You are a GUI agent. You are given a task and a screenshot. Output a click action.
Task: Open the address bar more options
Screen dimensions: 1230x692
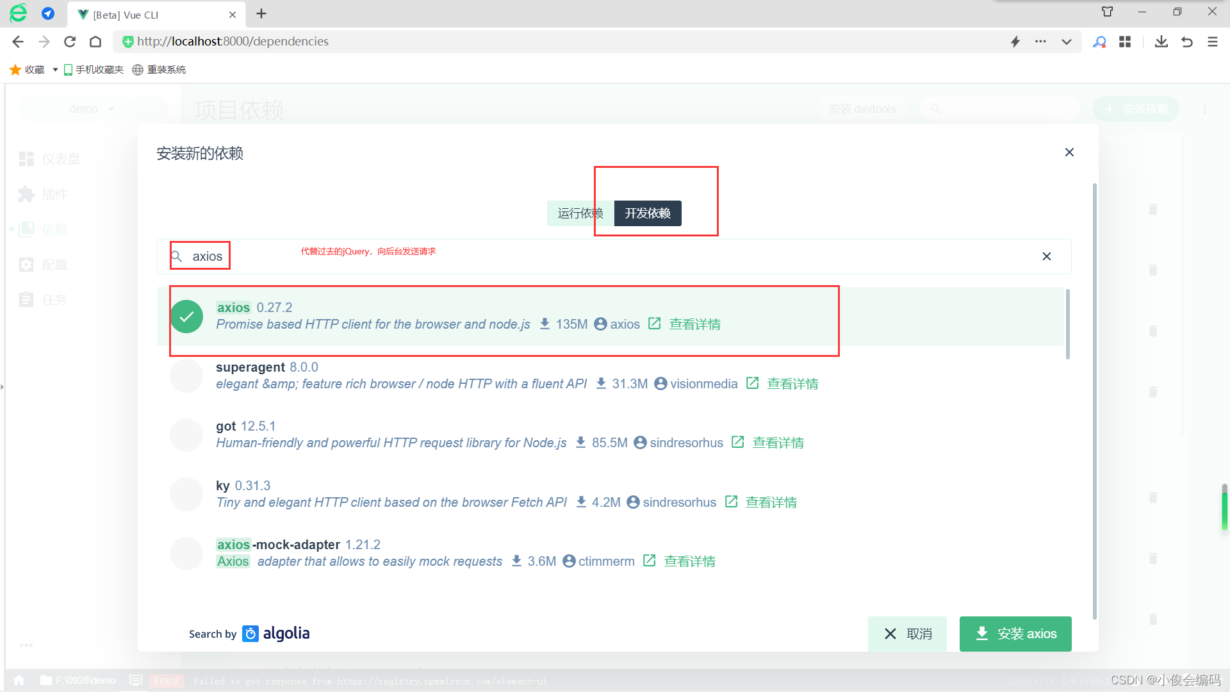(1040, 42)
